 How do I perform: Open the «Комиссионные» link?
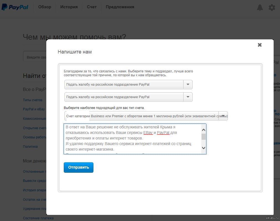point(34,119)
